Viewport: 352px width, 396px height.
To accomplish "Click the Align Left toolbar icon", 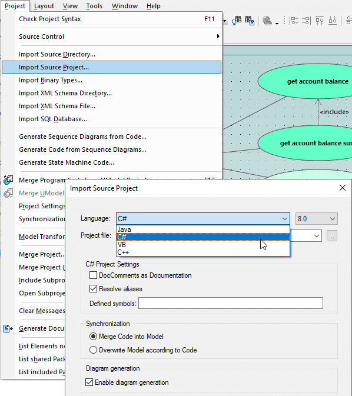I will tap(294, 21).
